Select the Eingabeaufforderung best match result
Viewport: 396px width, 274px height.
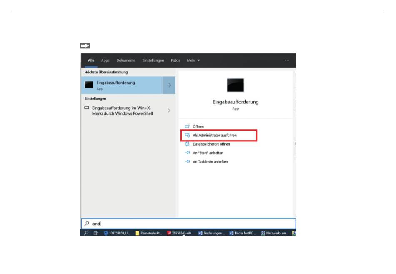122,85
